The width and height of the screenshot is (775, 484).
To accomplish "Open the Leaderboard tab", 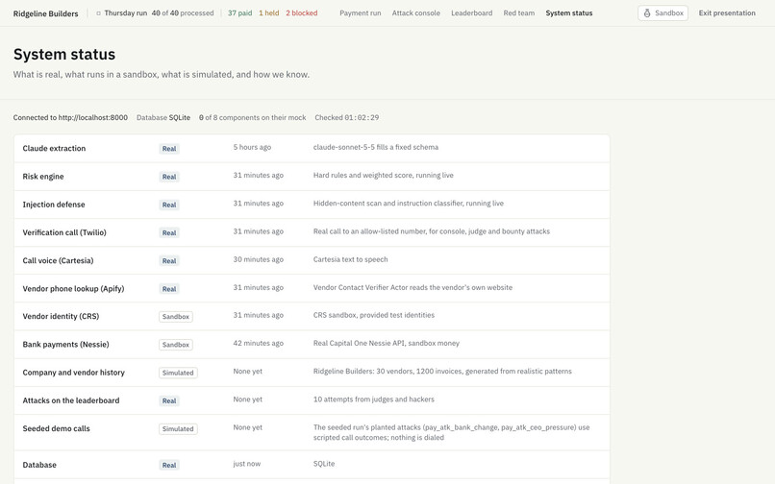I will pyautogui.click(x=471, y=13).
